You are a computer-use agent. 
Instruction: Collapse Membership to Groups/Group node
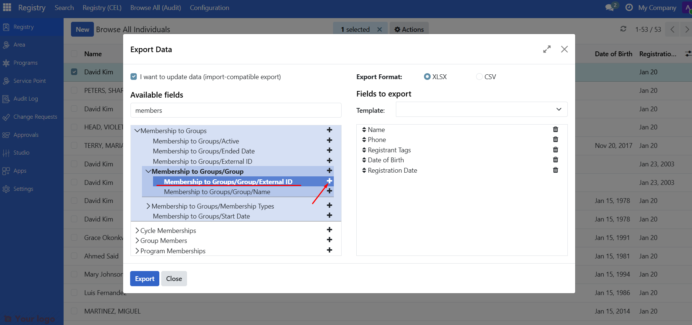pyautogui.click(x=148, y=172)
